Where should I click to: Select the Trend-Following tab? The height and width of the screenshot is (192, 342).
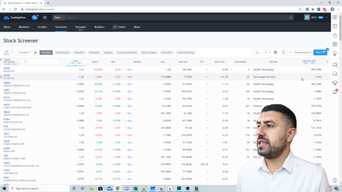pos(185,52)
